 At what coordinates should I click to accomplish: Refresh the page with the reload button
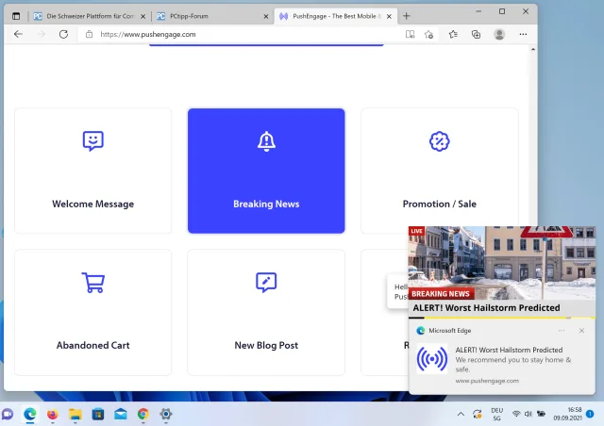[63, 34]
